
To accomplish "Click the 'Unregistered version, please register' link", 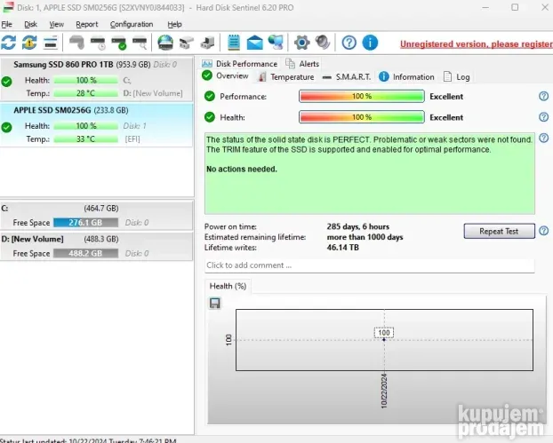I will pos(476,44).
